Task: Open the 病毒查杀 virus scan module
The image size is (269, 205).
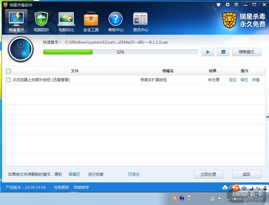Action: 16,21
